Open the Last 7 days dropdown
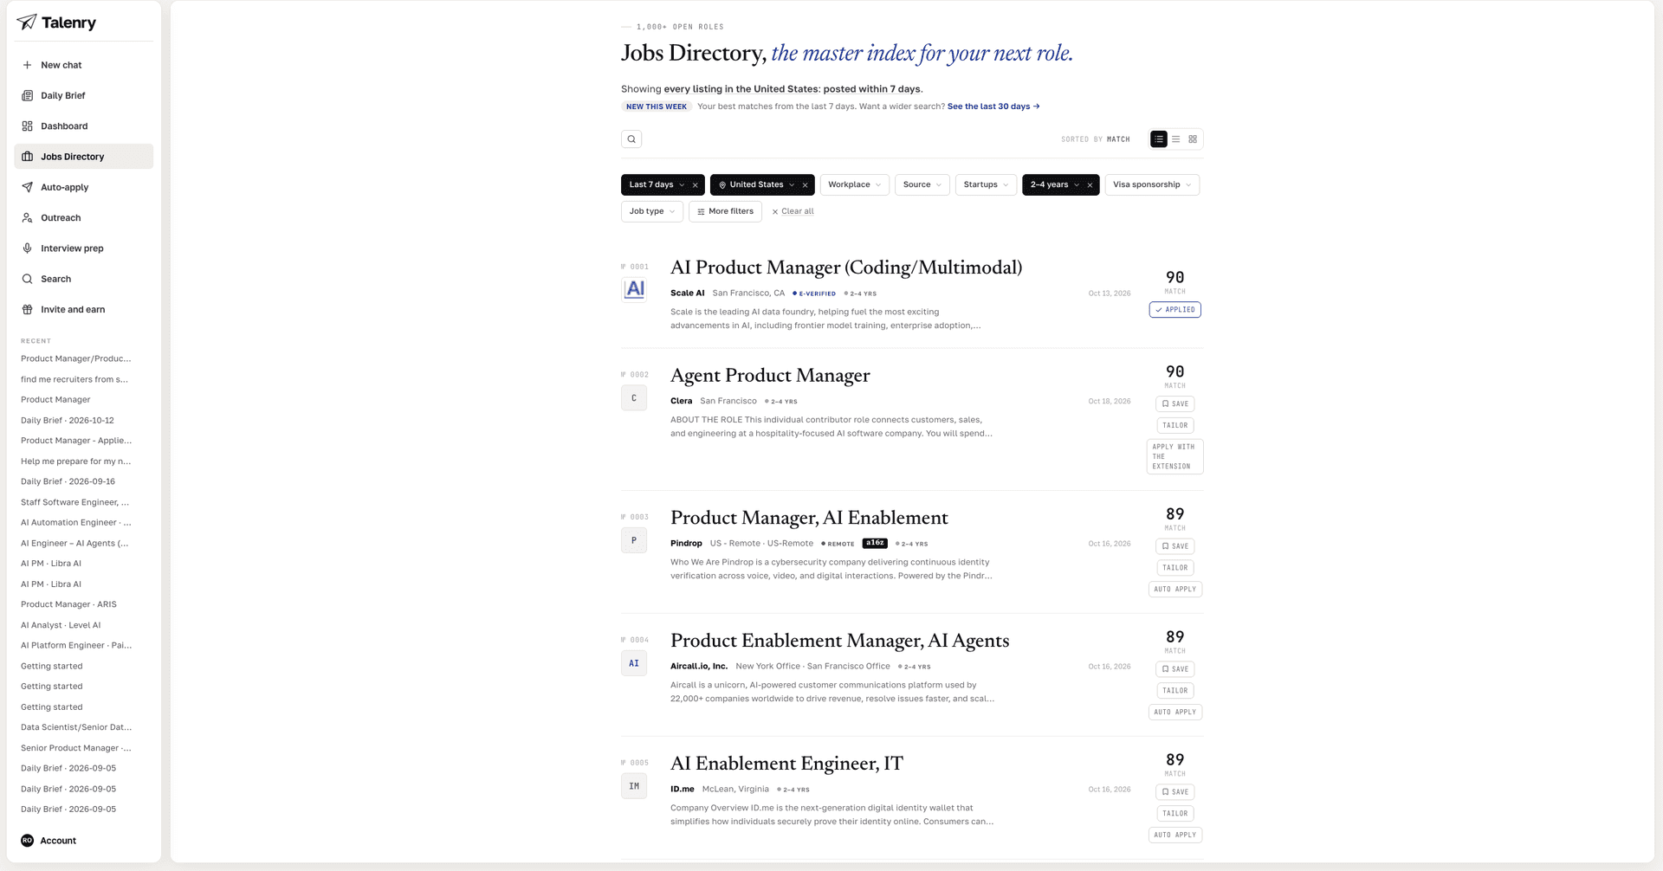 657,184
